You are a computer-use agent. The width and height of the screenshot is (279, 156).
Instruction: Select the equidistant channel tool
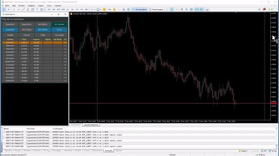tap(28, 10)
